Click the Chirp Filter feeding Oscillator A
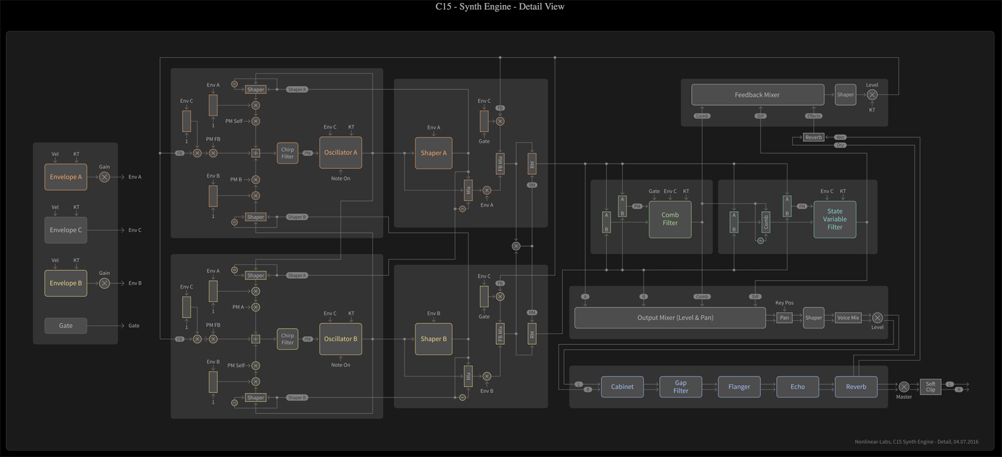Viewport: 1002px width, 457px height. (287, 153)
